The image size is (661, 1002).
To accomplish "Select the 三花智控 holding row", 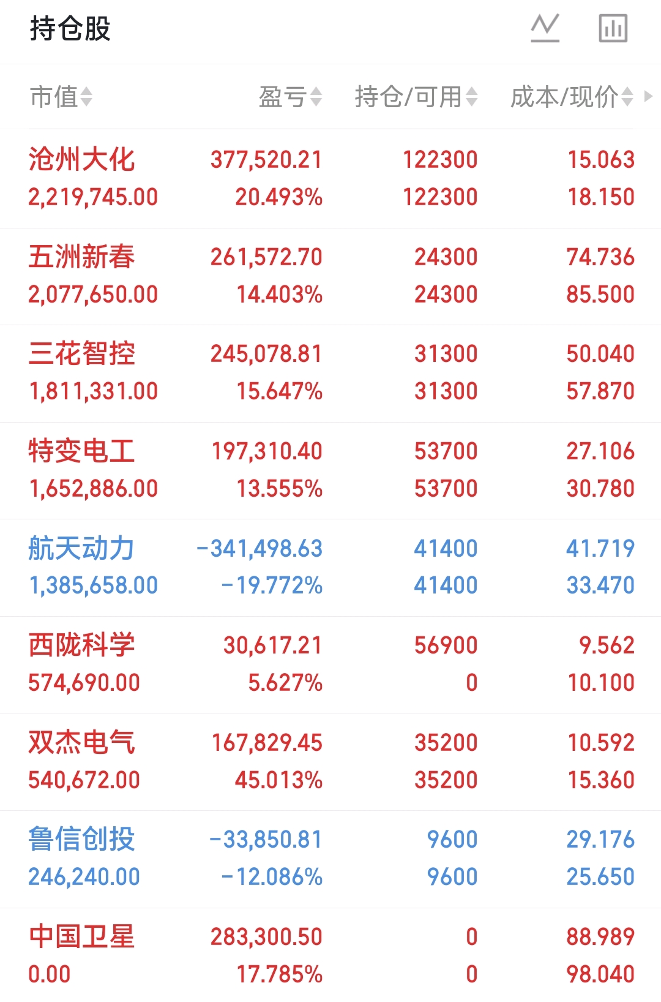I will pos(330,373).
